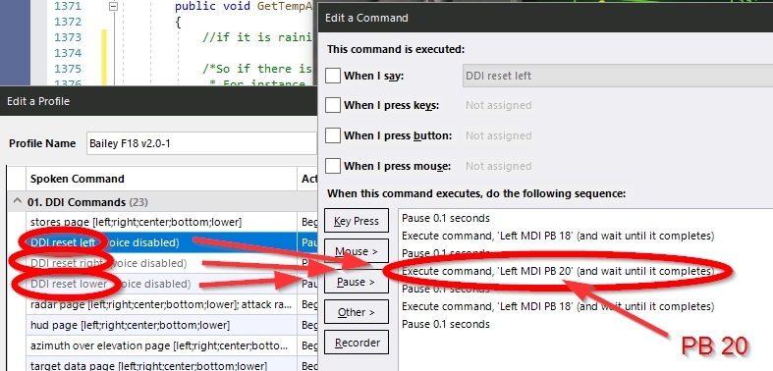Click the 'DDI reset left' spoken phrase field
Screen dimensions: 773x371
pyautogui.click(x=618, y=76)
